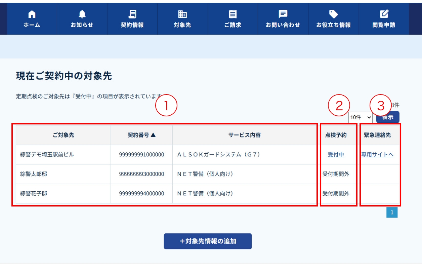Image resolution: width=422 pixels, height=264 pixels.
Task: Select the 対象先 menu label
Action: coord(182,25)
